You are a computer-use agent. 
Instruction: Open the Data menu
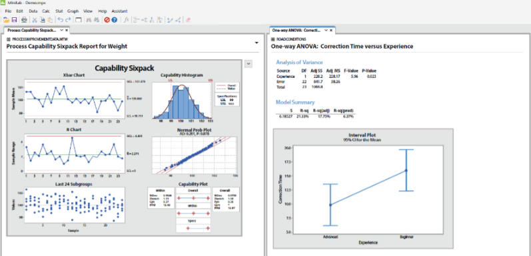coord(33,11)
